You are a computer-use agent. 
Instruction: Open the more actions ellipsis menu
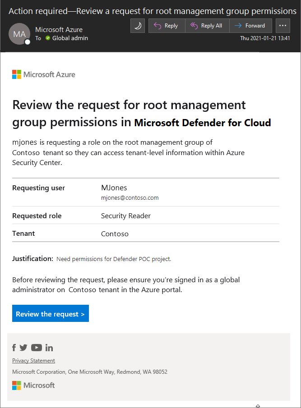(282, 26)
